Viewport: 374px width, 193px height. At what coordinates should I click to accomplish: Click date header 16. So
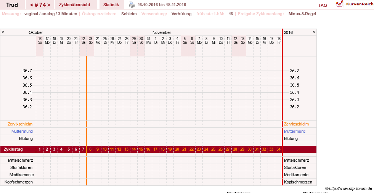[x=40, y=40]
